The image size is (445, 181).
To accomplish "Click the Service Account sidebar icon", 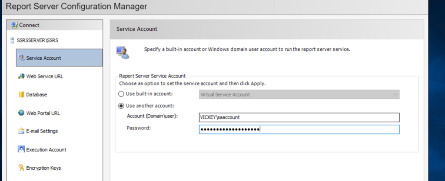I will point(21,58).
